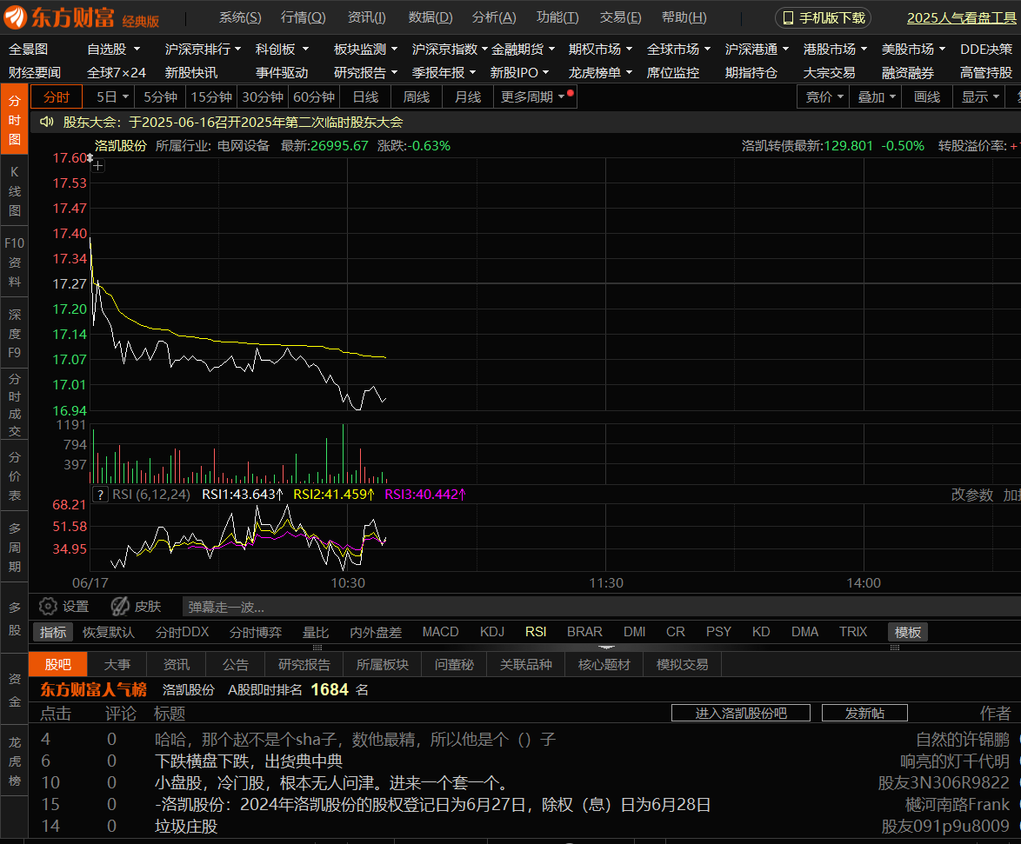Image resolution: width=1021 pixels, height=844 pixels.
Task: Open the 龙虎榜单 dropdown
Action: pos(600,72)
